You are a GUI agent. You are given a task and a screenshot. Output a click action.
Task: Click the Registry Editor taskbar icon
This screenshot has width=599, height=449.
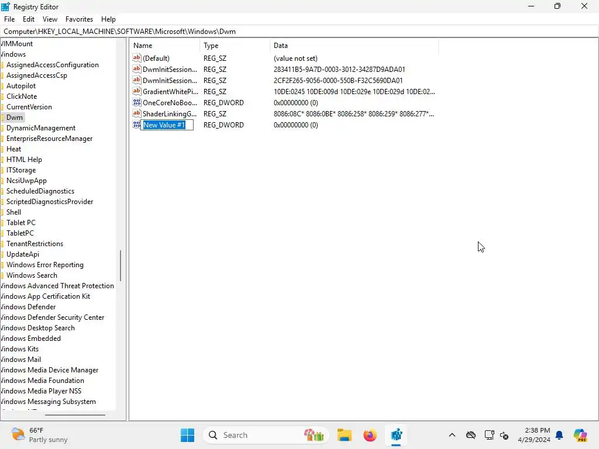click(396, 435)
